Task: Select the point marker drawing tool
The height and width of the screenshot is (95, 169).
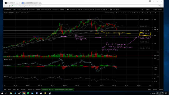Action: click(117, 13)
